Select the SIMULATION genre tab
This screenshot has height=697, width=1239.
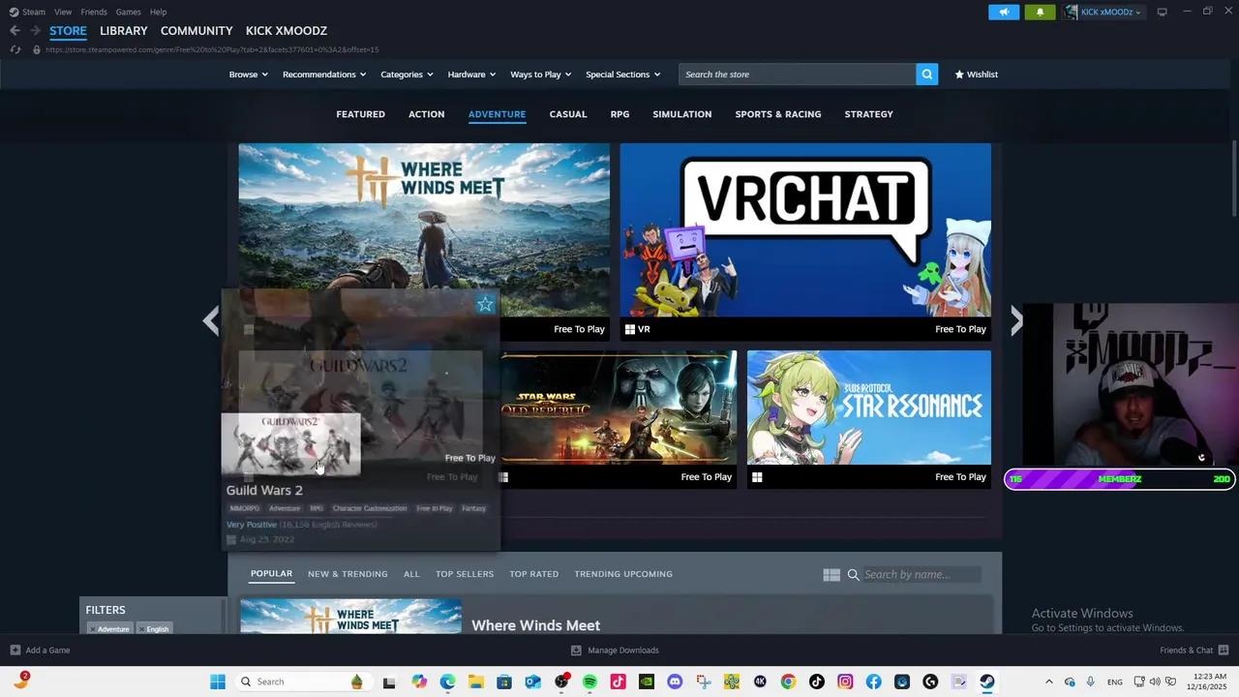pyautogui.click(x=681, y=114)
